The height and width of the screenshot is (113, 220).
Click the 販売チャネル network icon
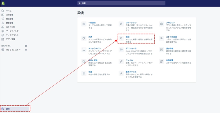pyautogui.click(x=121, y=73)
